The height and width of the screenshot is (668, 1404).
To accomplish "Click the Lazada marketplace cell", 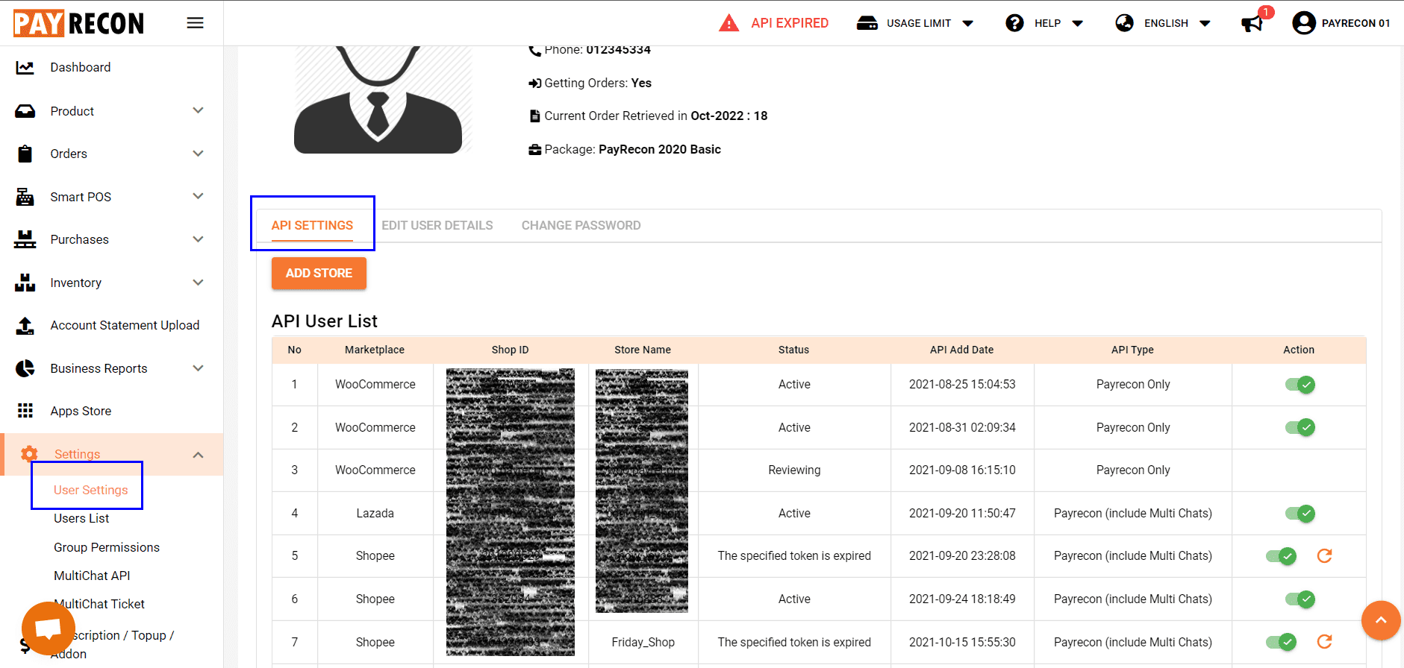I will click(x=375, y=514).
